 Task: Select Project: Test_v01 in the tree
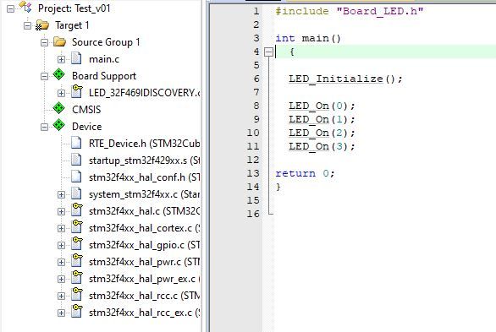(74, 8)
